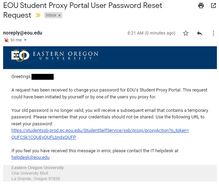Print this email message
Viewport: 219px width, 184px height.
tap(201, 6)
